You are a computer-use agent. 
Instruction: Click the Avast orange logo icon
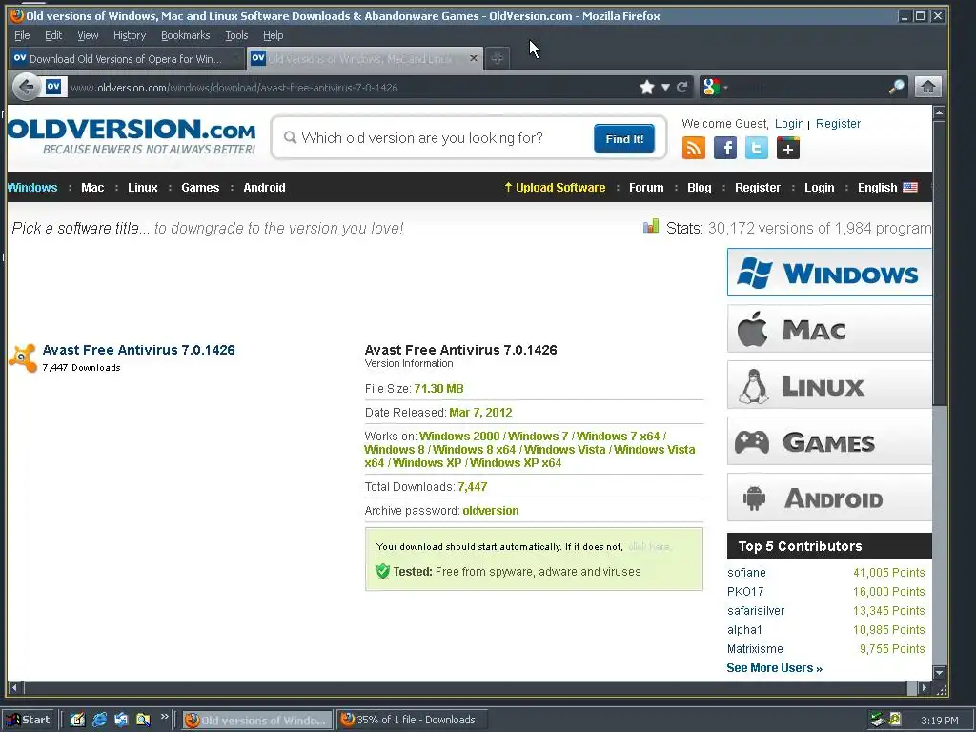tap(23, 358)
